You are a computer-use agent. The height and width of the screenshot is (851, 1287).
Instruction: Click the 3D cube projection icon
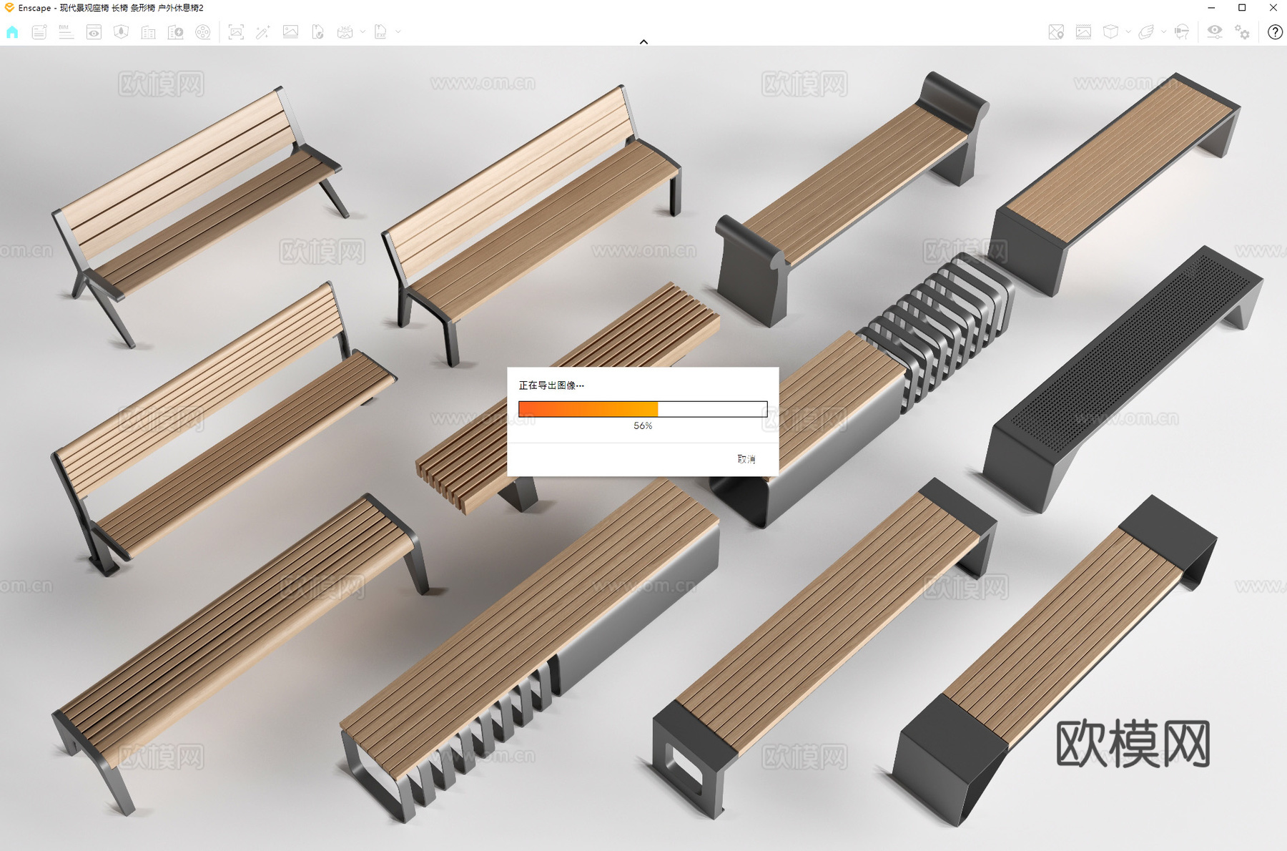[1110, 32]
